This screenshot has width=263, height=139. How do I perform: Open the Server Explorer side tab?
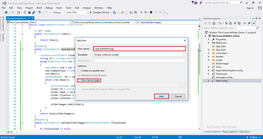pos(3,24)
